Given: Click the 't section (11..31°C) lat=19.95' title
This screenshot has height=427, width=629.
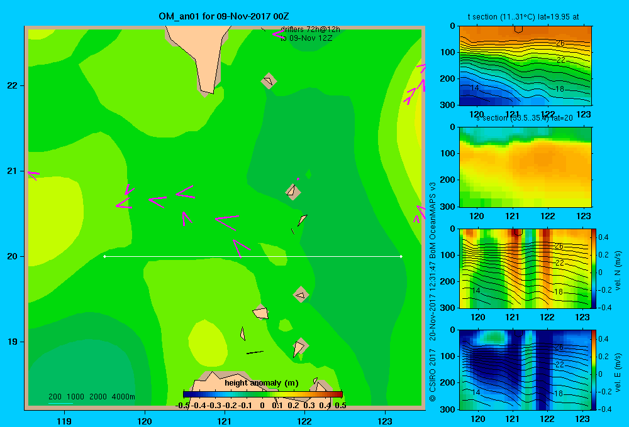Looking at the screenshot, I should pyautogui.click(x=523, y=17).
